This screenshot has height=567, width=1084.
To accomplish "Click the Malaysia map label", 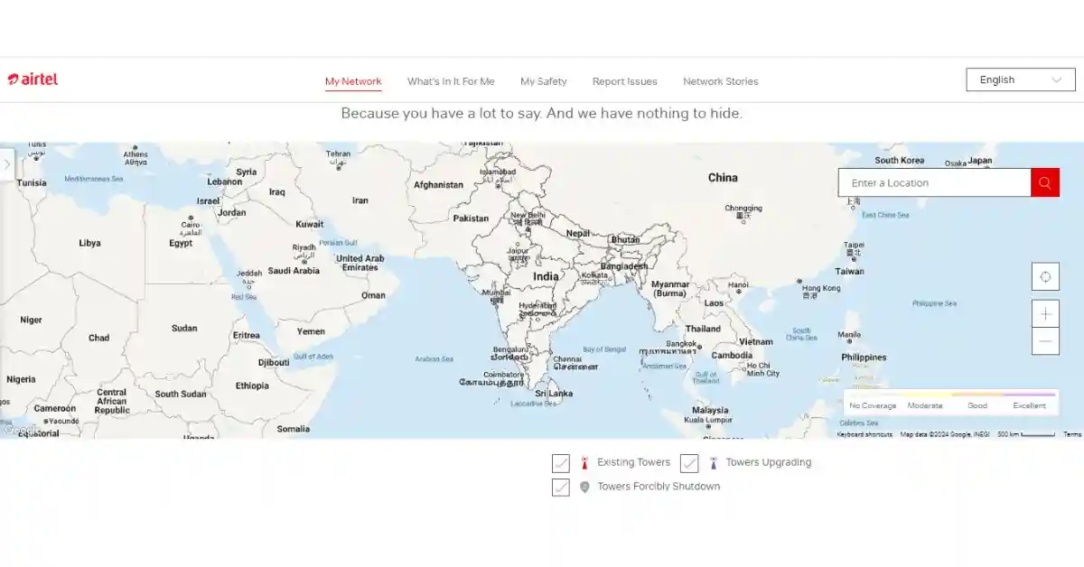I will click(x=710, y=410).
